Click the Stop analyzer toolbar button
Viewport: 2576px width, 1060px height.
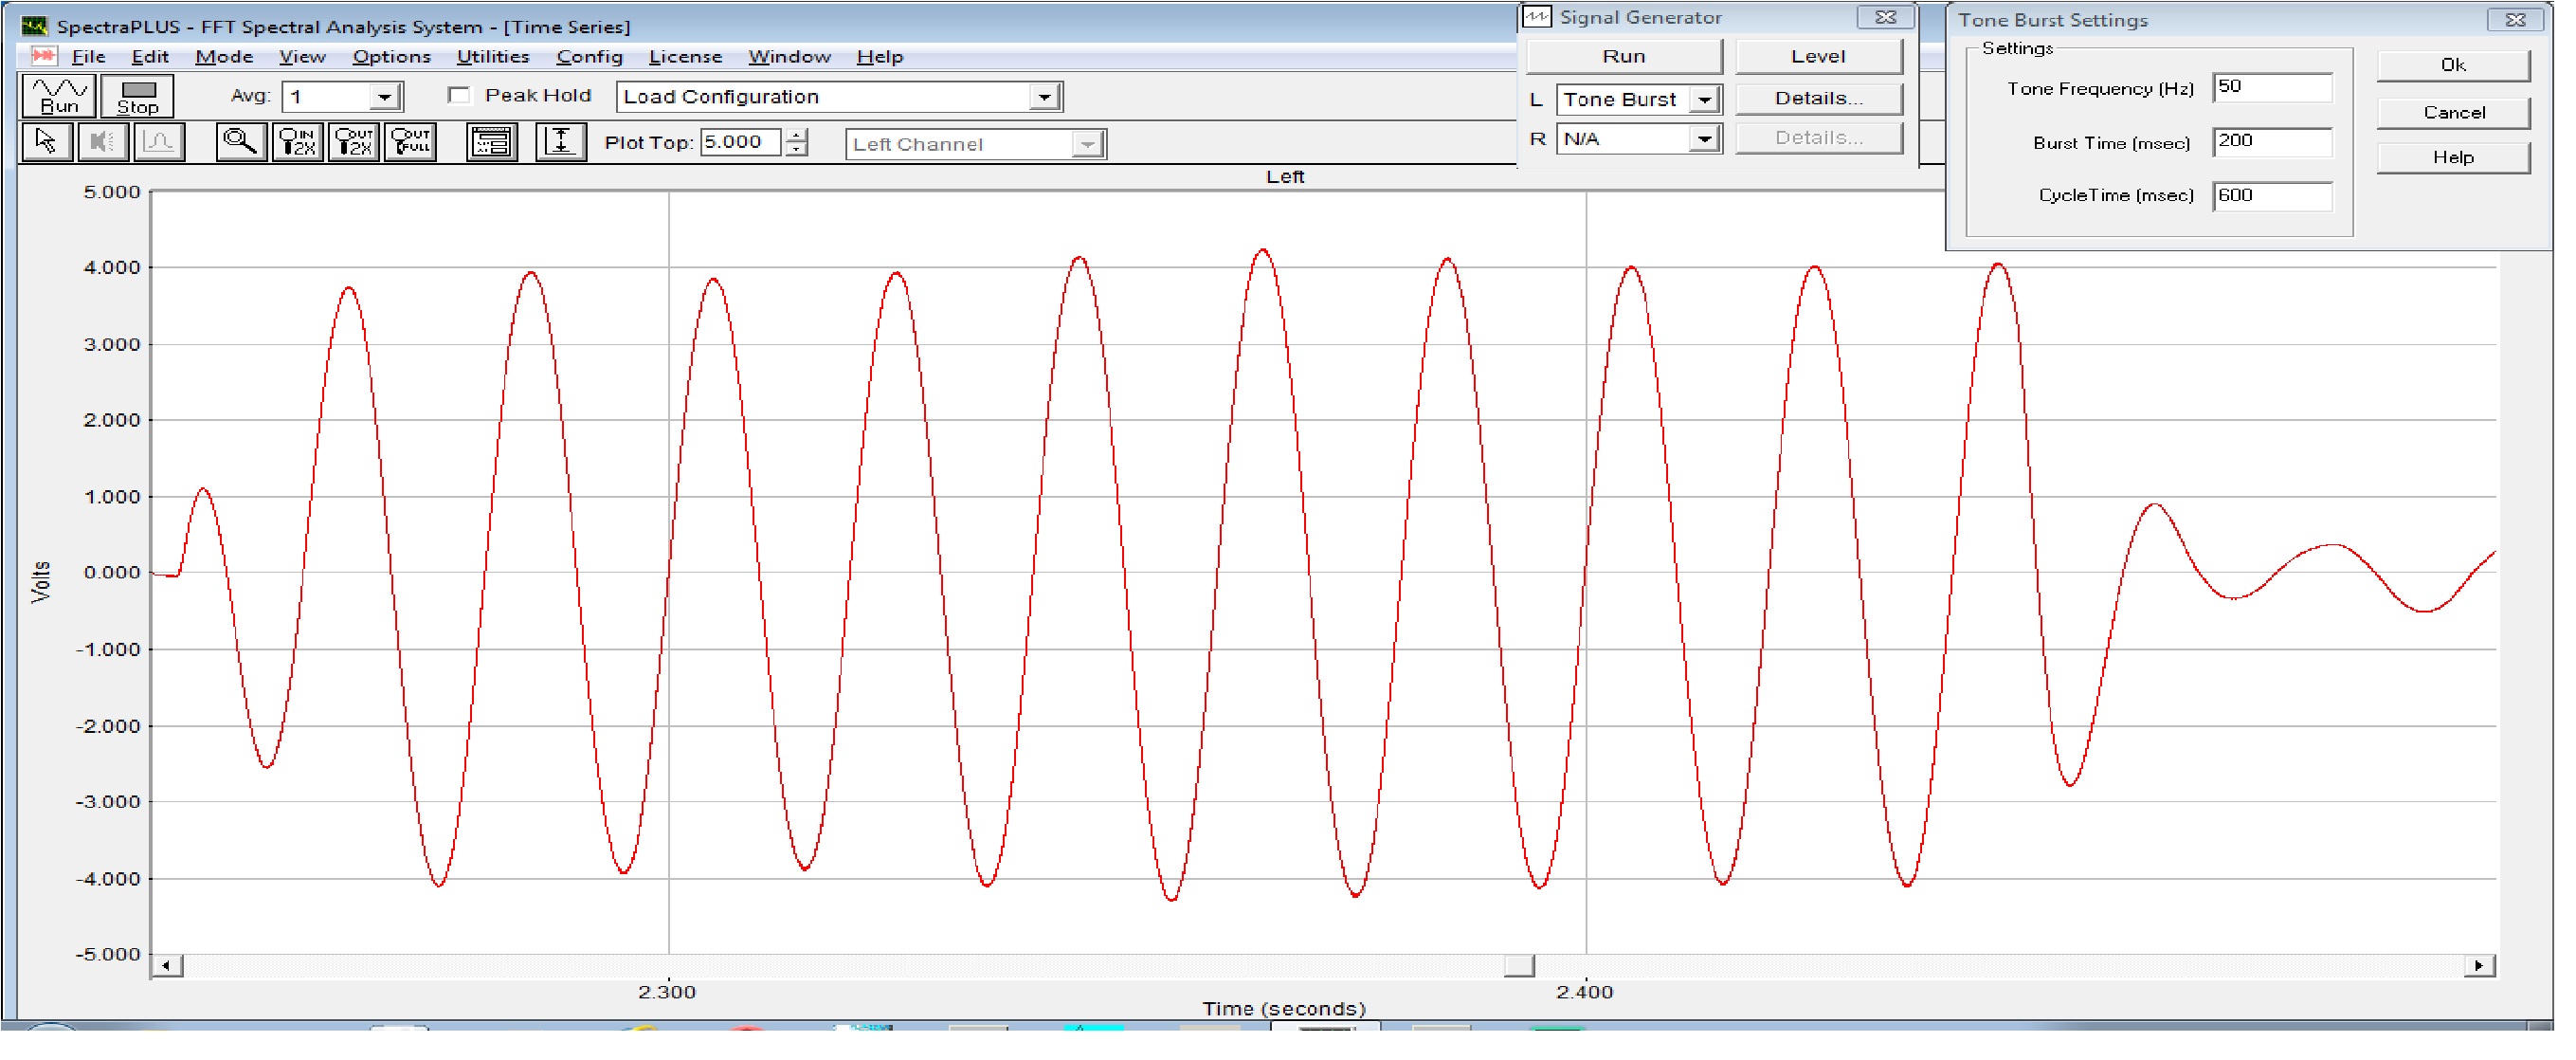tap(138, 96)
